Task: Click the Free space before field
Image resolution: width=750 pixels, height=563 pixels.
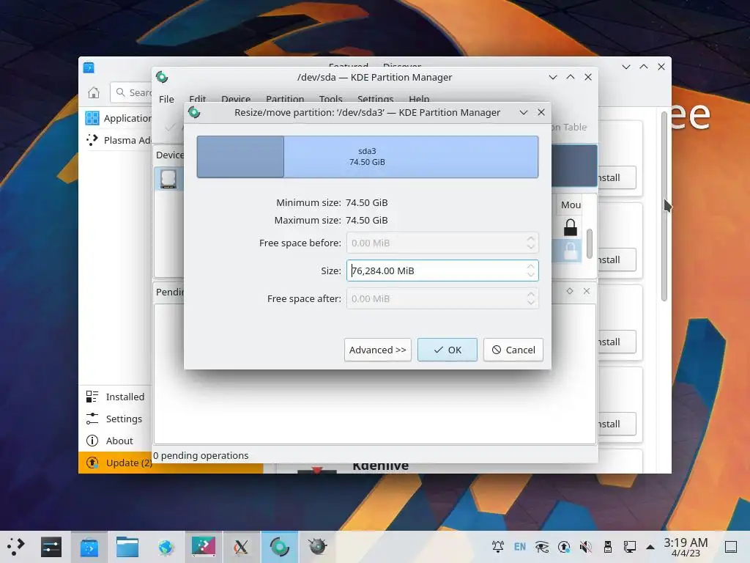Action: pyautogui.click(x=442, y=243)
